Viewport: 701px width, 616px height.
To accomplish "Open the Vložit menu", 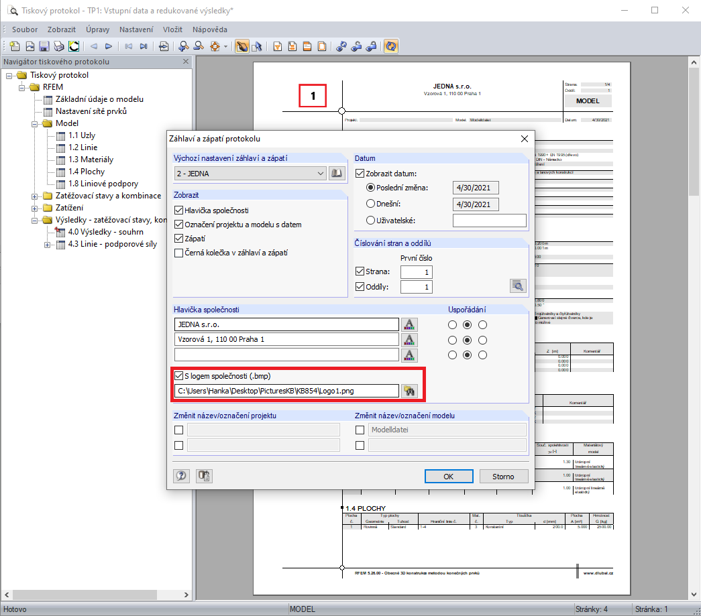I will pos(172,29).
